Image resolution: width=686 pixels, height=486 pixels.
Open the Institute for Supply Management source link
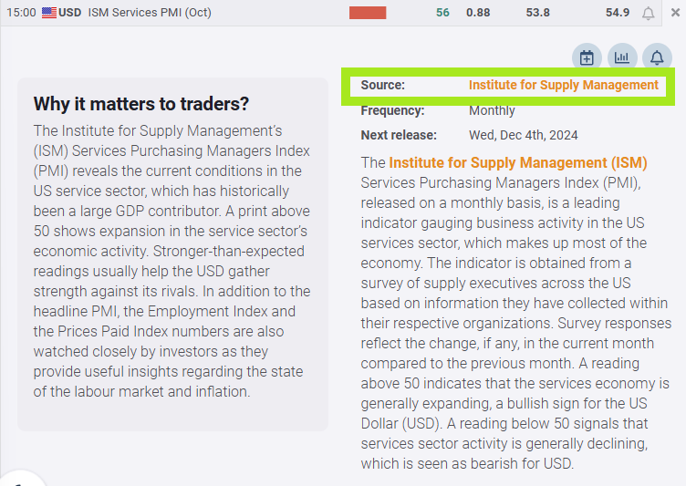[x=563, y=85]
